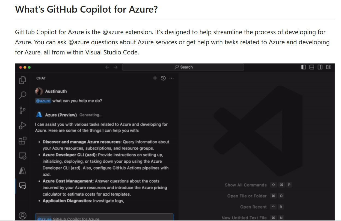Click the @azure chat input field

104,218
